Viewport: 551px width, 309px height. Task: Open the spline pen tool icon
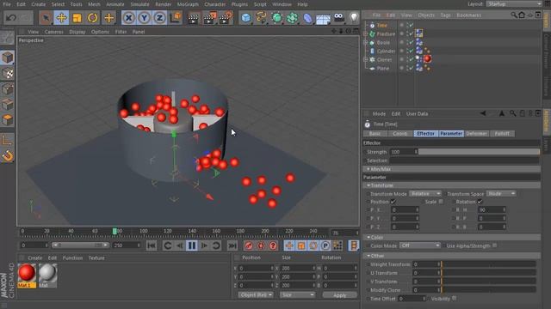pos(261,17)
